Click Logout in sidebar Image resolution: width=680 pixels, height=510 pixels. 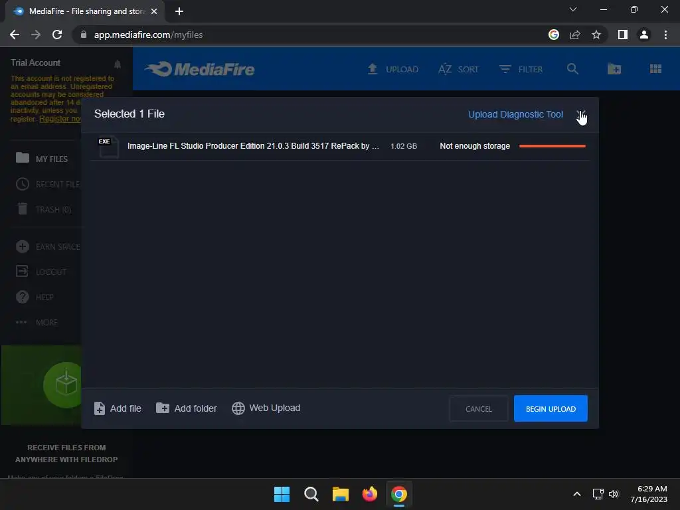pyautogui.click(x=41, y=272)
